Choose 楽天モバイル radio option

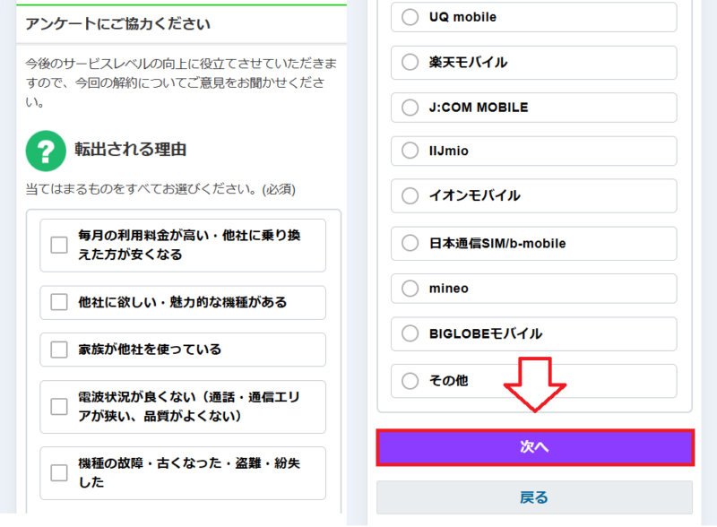(x=410, y=62)
